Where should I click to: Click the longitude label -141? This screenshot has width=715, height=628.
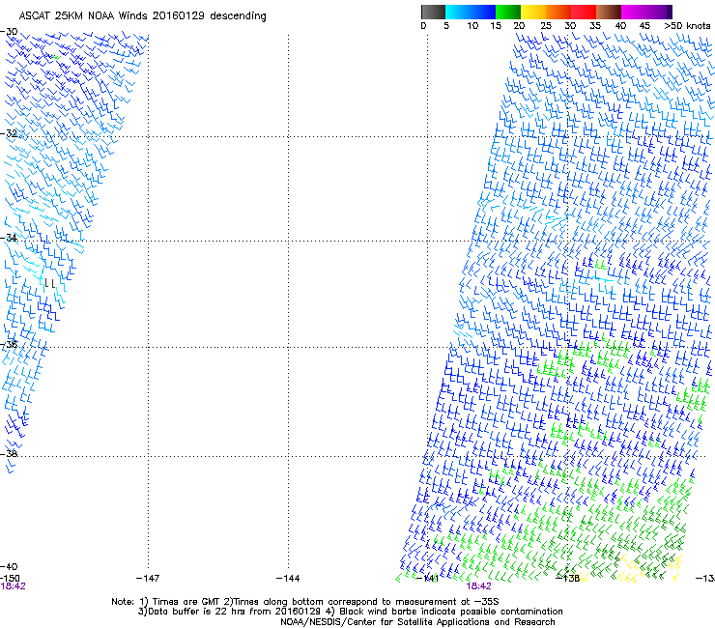coord(428,579)
